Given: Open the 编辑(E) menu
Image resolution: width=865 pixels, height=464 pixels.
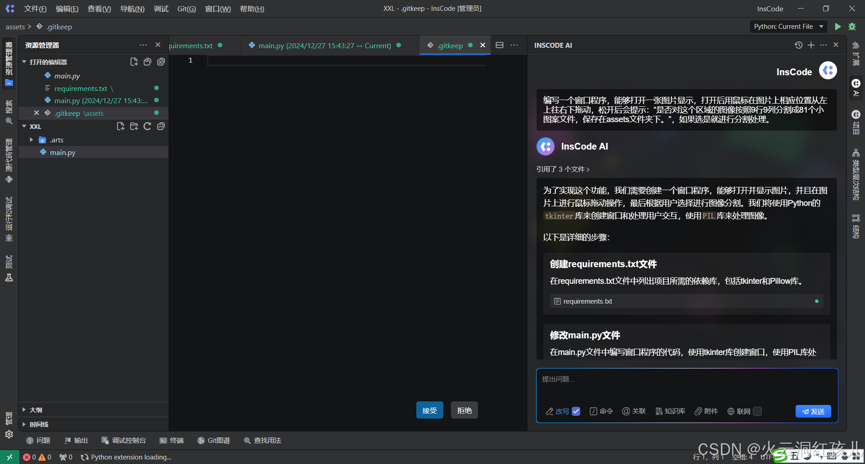Looking at the screenshot, I should [67, 9].
